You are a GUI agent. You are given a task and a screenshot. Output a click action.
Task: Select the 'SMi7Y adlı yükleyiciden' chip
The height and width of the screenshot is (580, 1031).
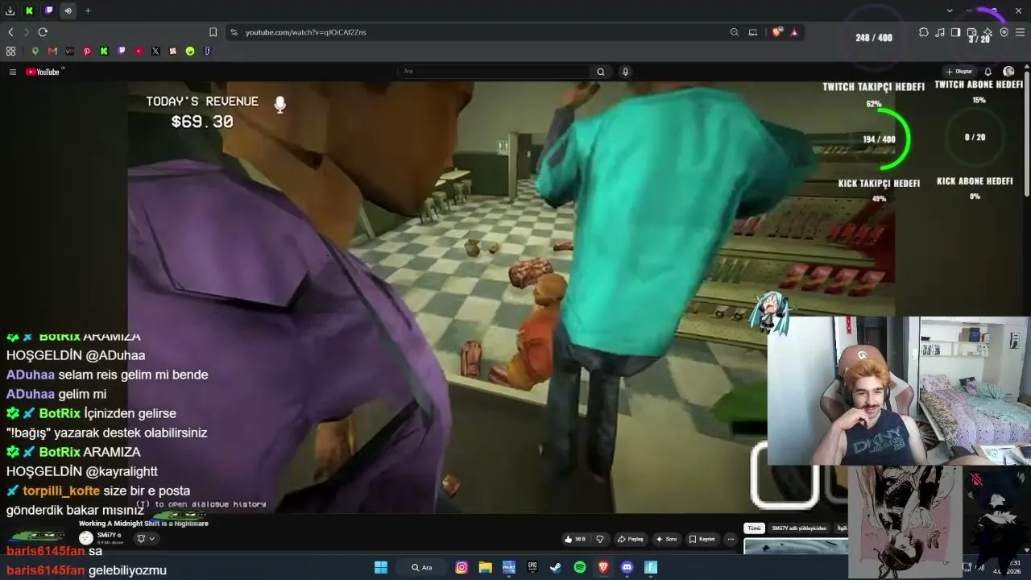[x=799, y=528]
